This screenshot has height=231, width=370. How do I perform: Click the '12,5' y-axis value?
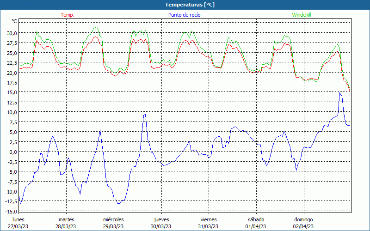click(12, 102)
